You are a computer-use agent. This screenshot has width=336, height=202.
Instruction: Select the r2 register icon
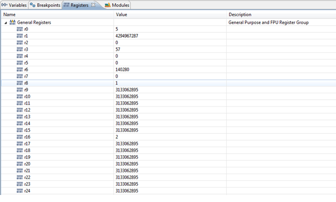19,43
